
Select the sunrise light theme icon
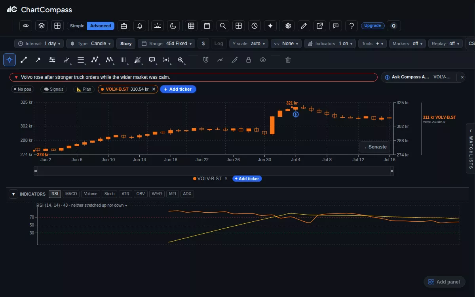click(158, 26)
